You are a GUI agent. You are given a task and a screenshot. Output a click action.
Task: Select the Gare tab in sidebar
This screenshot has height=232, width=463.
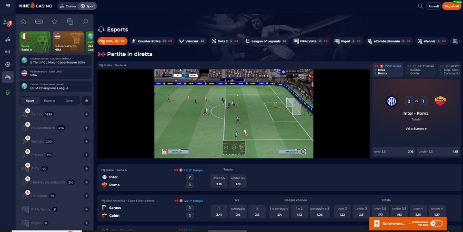tap(69, 100)
